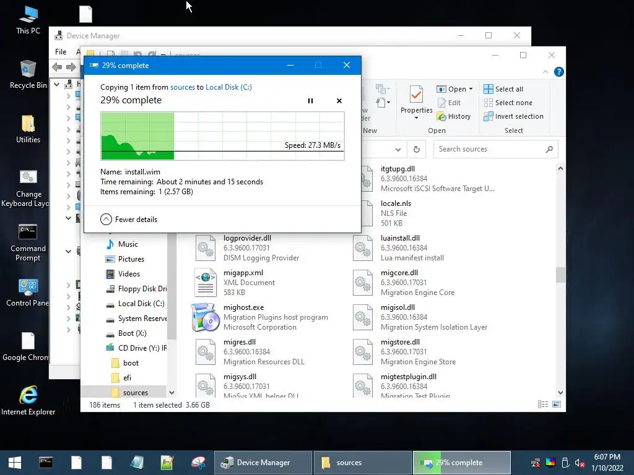Open Control Panel desktop icon
The height and width of the screenshot is (475, 634).
click(x=27, y=293)
